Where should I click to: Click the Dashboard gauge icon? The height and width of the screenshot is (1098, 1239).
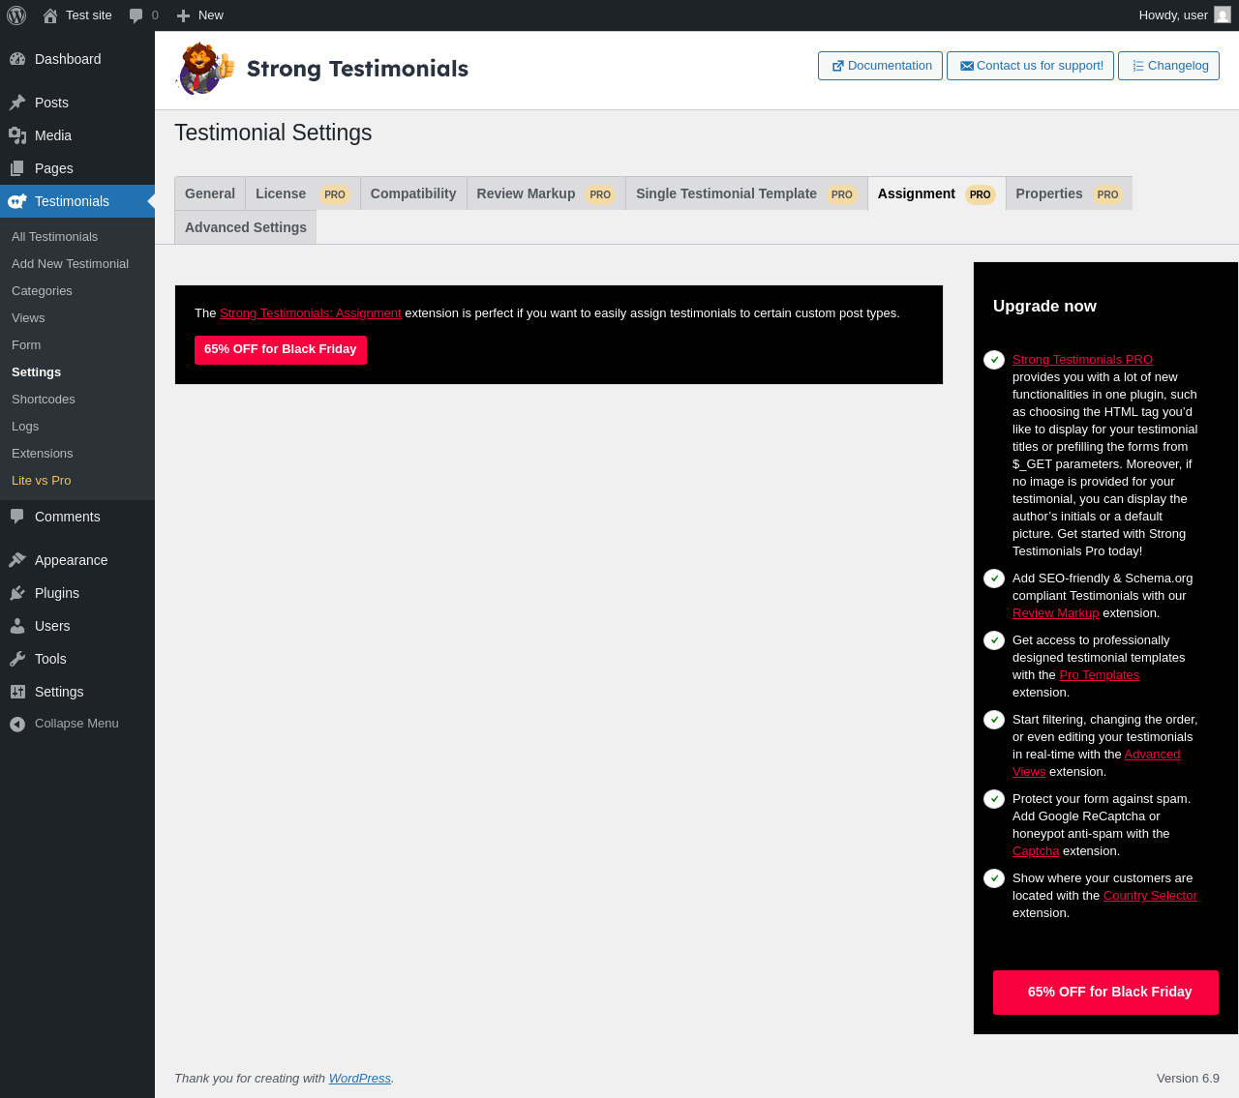coord(17,59)
